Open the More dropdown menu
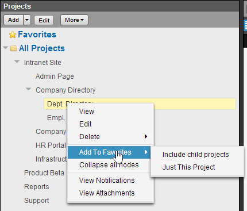This screenshot has width=247, height=211. tap(74, 20)
